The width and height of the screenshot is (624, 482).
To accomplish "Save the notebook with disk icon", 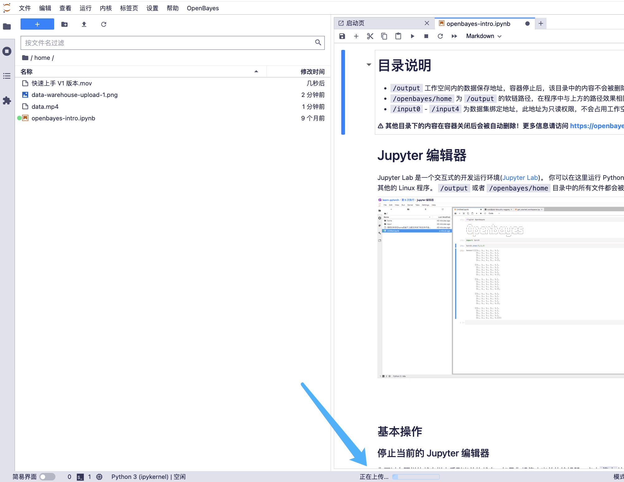I will point(342,36).
